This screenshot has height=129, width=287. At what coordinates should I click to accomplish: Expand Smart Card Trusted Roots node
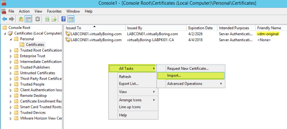(11, 107)
